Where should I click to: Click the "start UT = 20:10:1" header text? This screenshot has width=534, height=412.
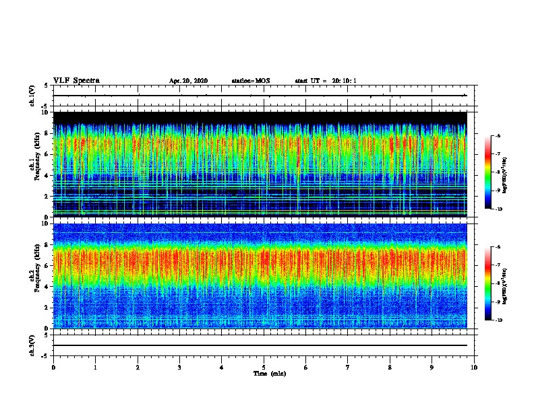(x=326, y=81)
